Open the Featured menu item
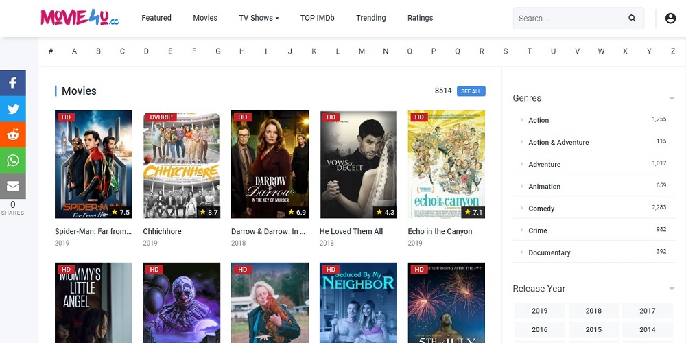 (156, 18)
